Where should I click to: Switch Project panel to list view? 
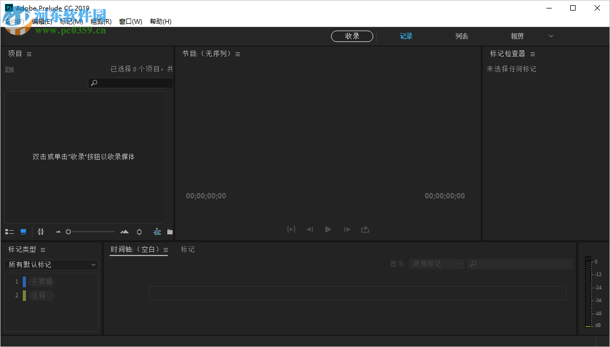10,231
